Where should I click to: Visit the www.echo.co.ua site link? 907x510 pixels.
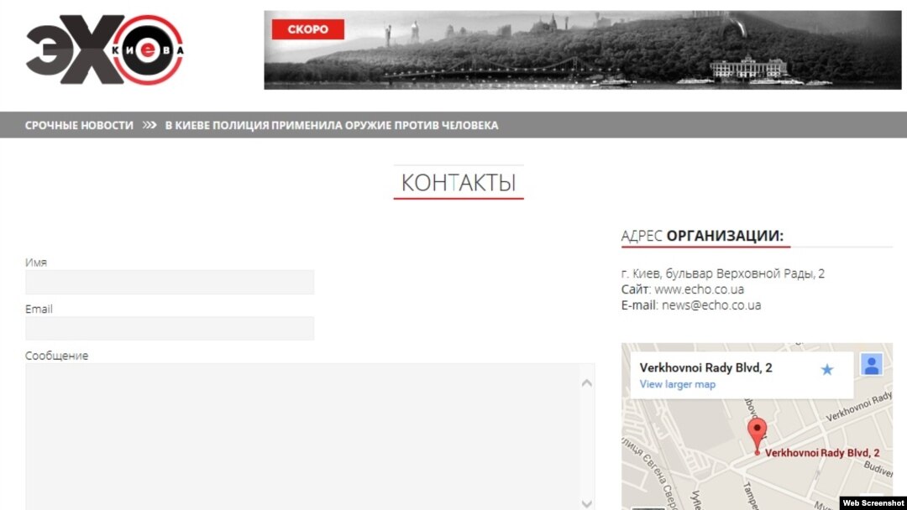tap(699, 289)
